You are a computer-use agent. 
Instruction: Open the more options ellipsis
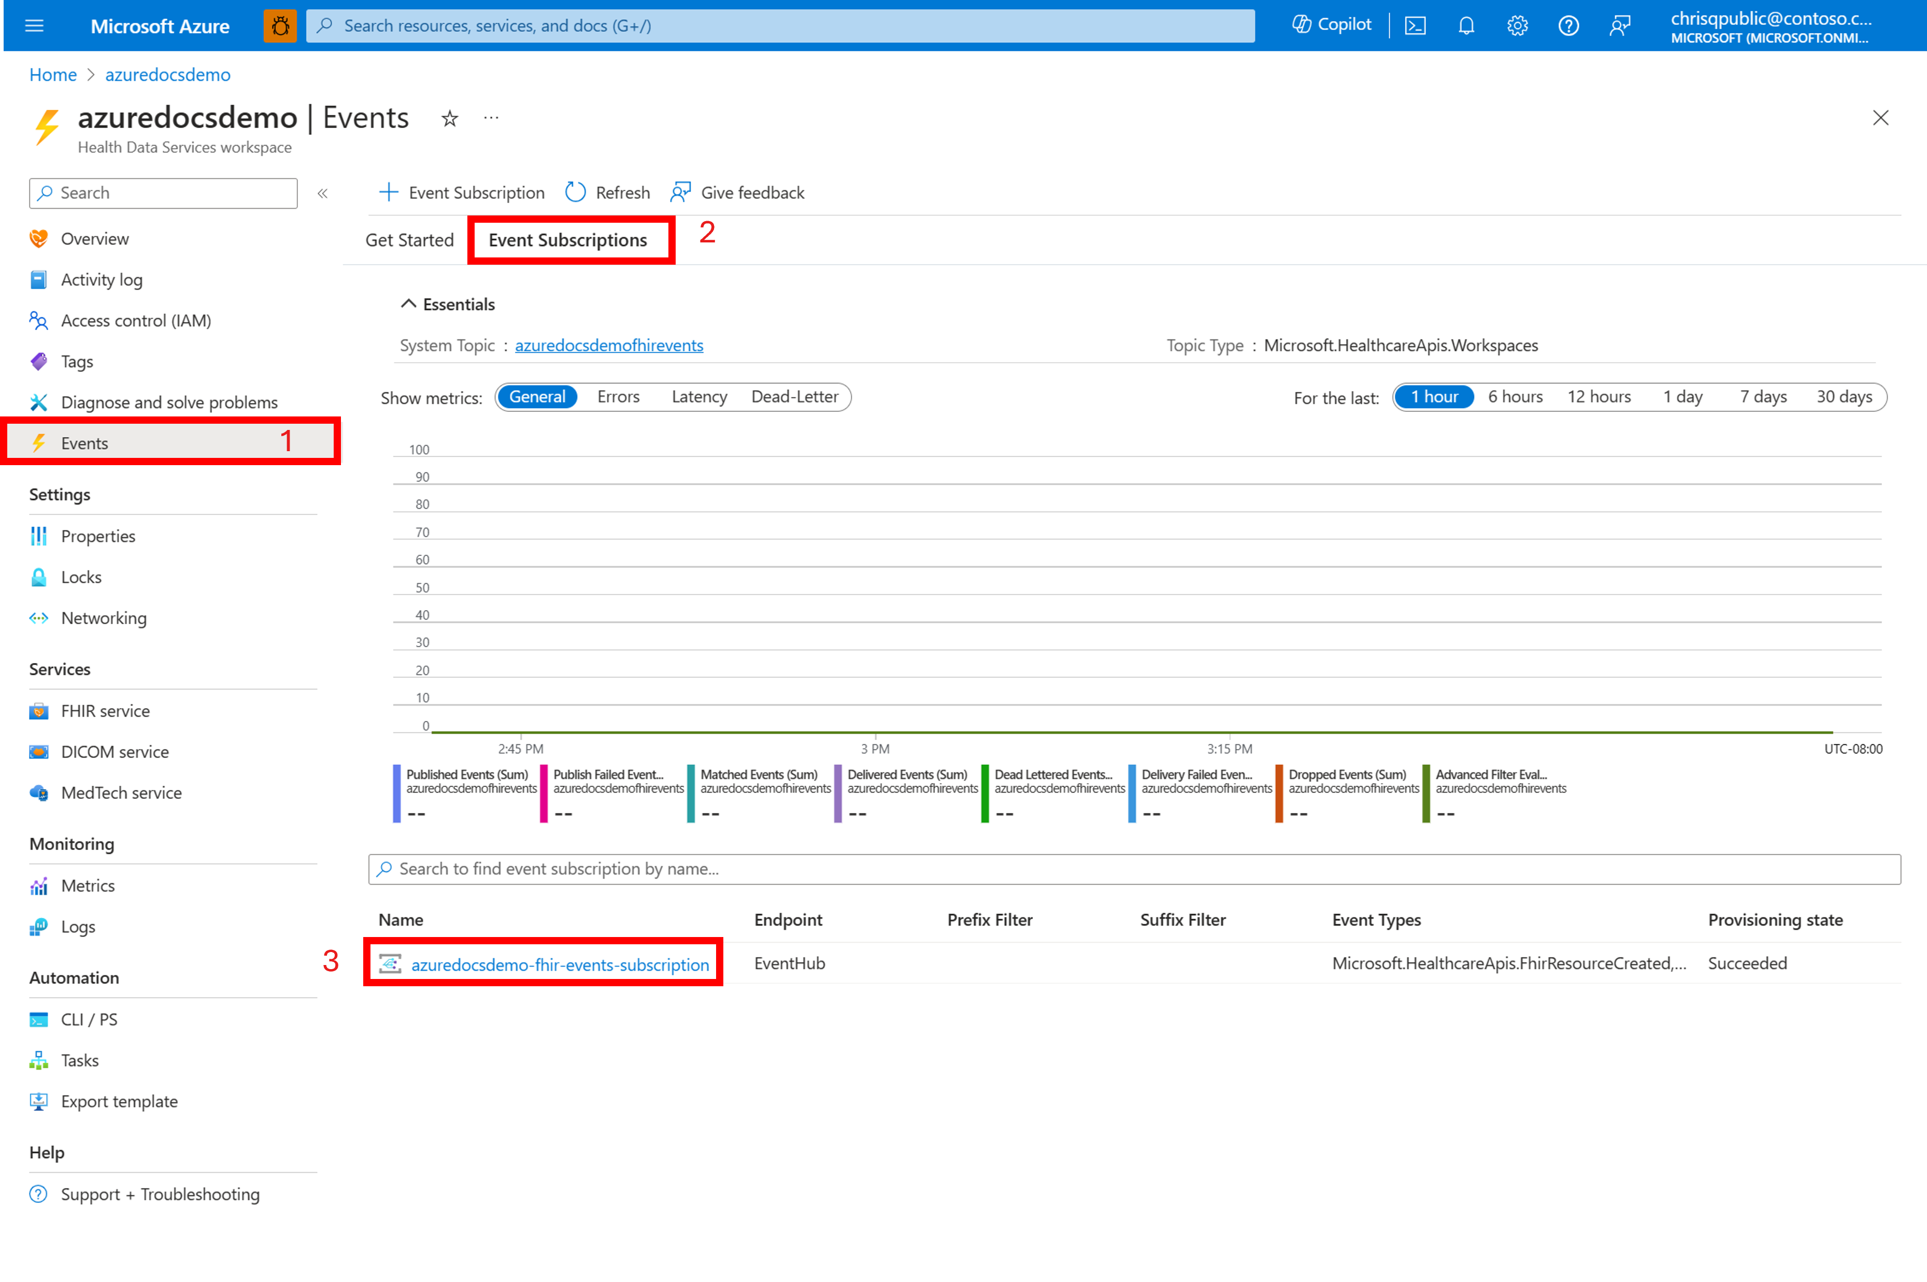point(491,118)
